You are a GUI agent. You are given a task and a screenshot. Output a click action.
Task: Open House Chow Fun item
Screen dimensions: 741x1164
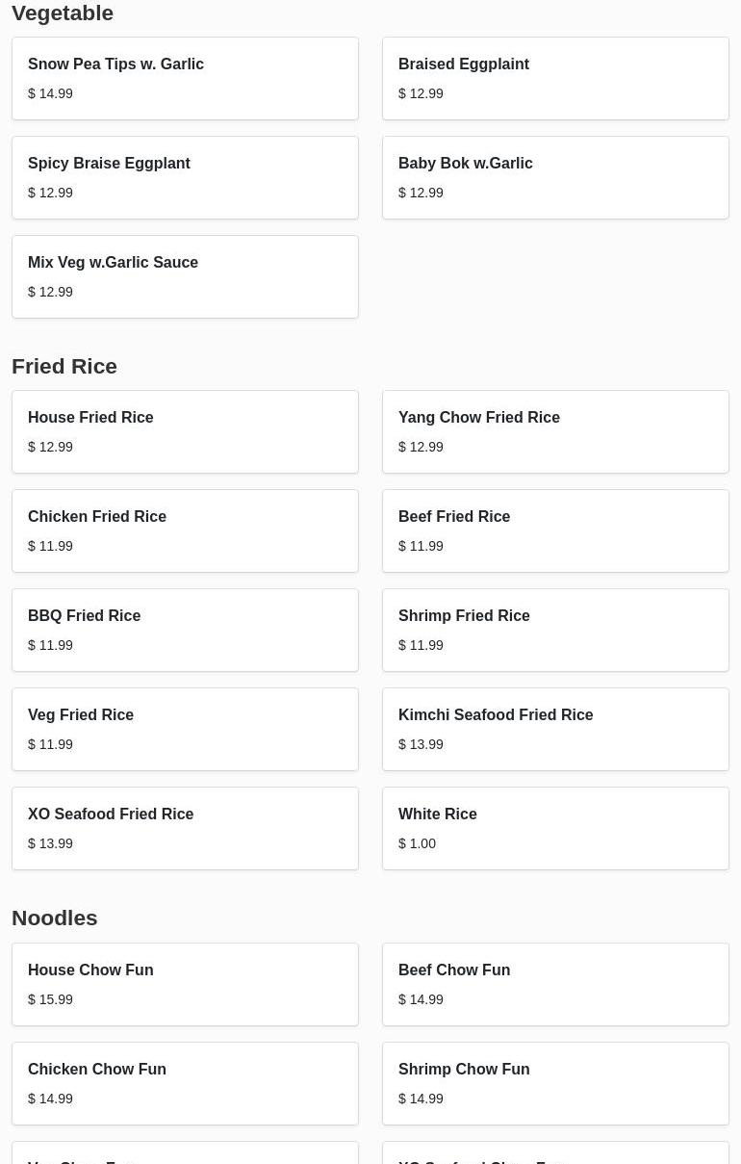tap(185, 984)
